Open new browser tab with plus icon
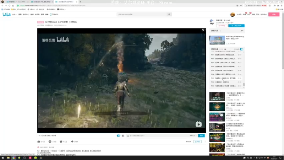 coord(80,2)
